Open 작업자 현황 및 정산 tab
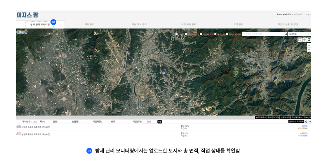 click(288, 24)
